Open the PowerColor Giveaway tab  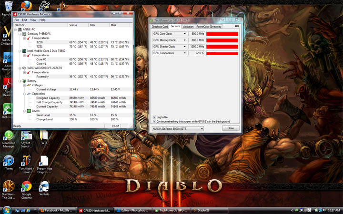[x=209, y=27]
